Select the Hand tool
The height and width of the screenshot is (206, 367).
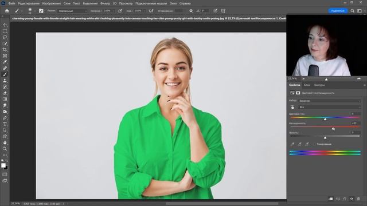5,142
